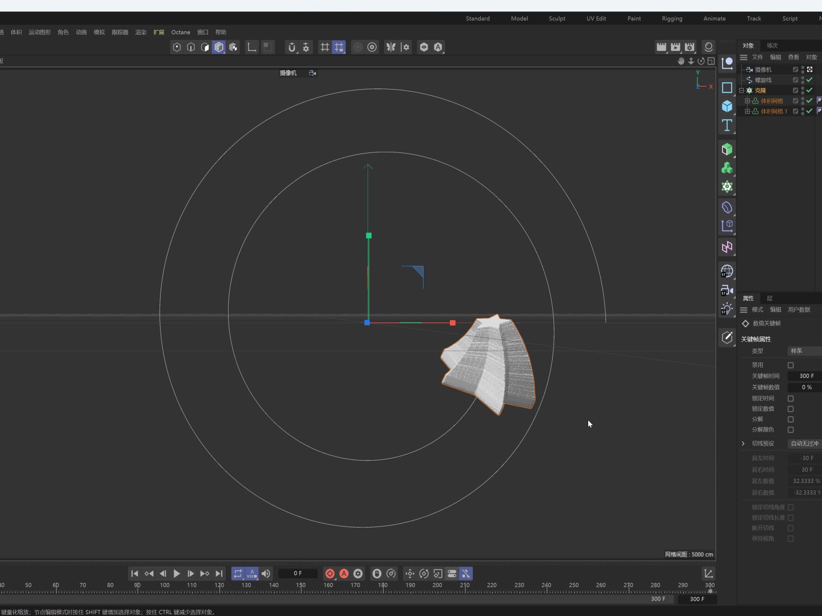Enable the snapping magnet icon
Viewport: 822px width, 616px height.
pyautogui.click(x=291, y=47)
